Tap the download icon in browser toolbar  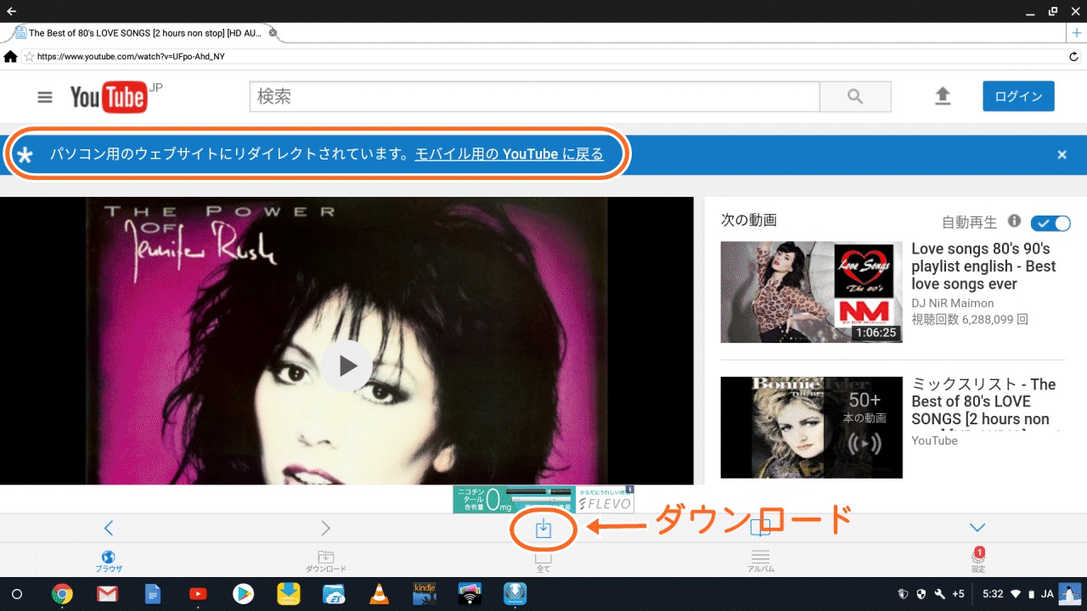coord(543,529)
